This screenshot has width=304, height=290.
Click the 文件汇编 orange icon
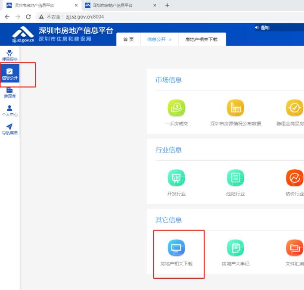295,248
